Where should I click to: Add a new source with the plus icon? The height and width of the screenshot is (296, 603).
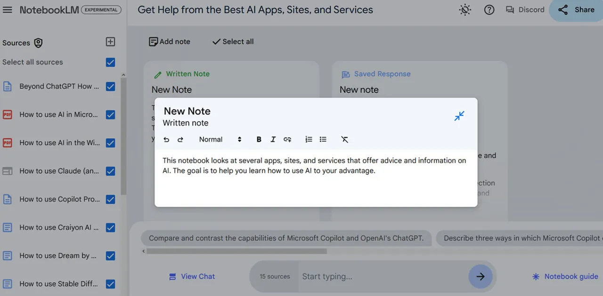[110, 41]
